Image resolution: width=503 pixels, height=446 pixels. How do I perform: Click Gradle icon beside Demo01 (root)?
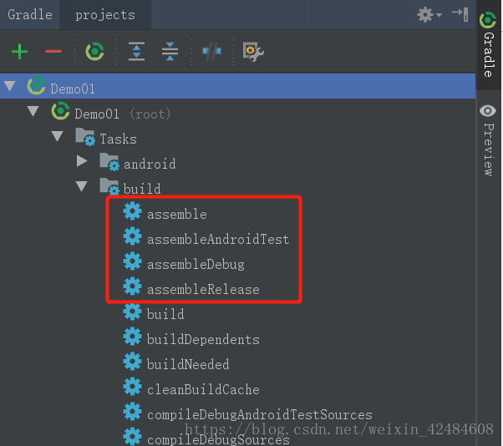tap(60, 111)
